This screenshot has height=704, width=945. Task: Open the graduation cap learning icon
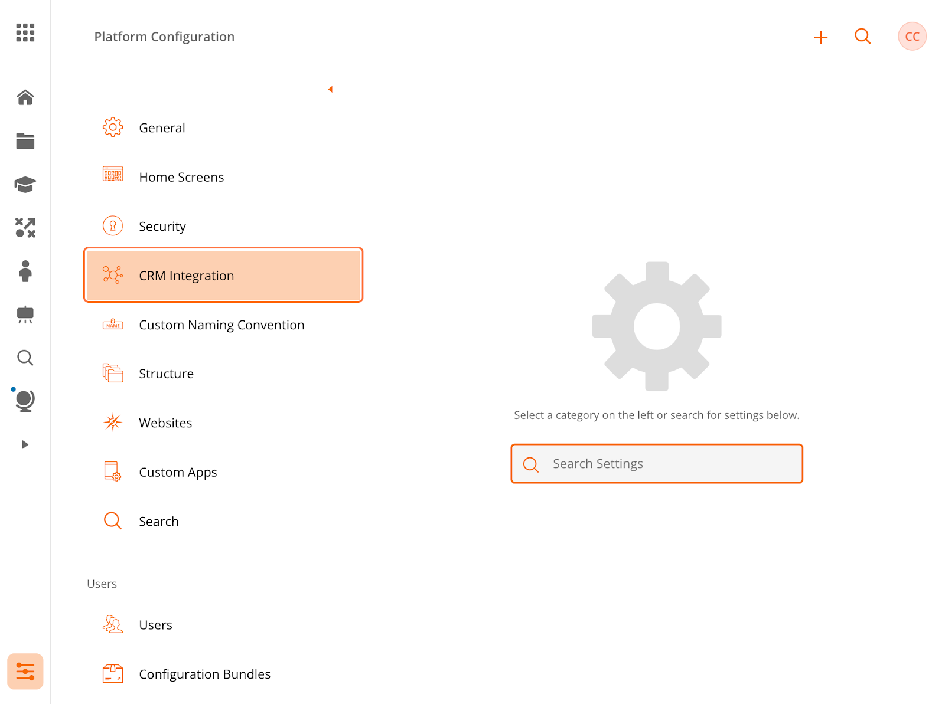pyautogui.click(x=25, y=185)
